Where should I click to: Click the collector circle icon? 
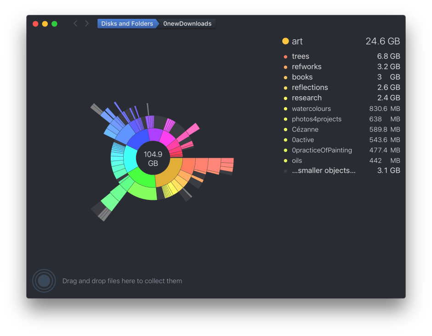(44, 281)
